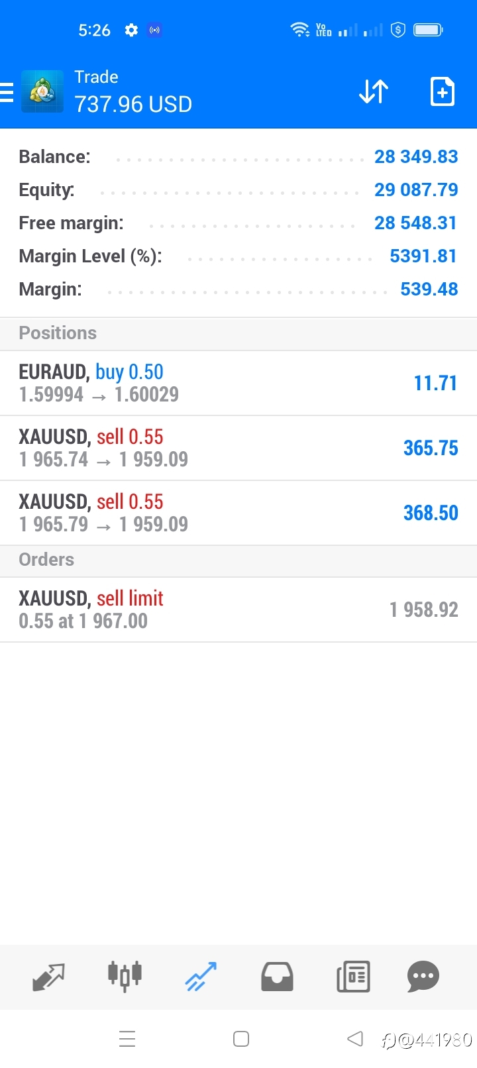Image resolution: width=477 pixels, height=1068 pixels.
Task: Expand the EURAUD buy 0.50 position
Action: [238, 383]
